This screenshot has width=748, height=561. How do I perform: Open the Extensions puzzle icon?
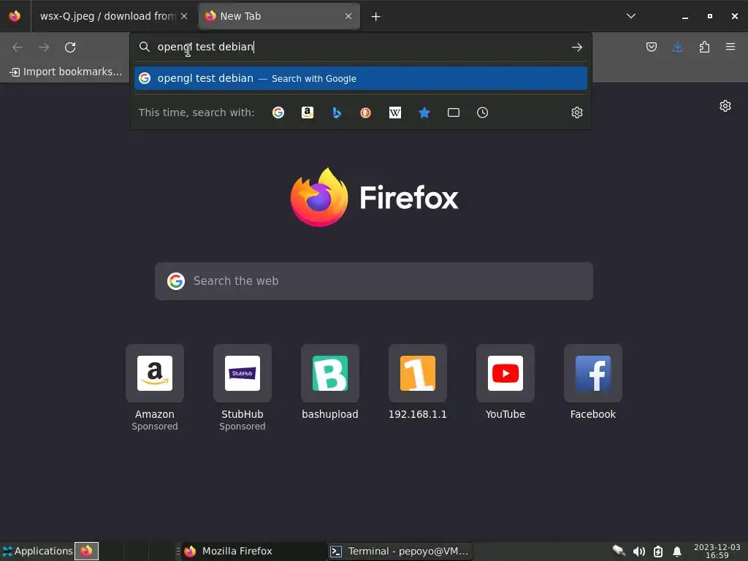[704, 47]
